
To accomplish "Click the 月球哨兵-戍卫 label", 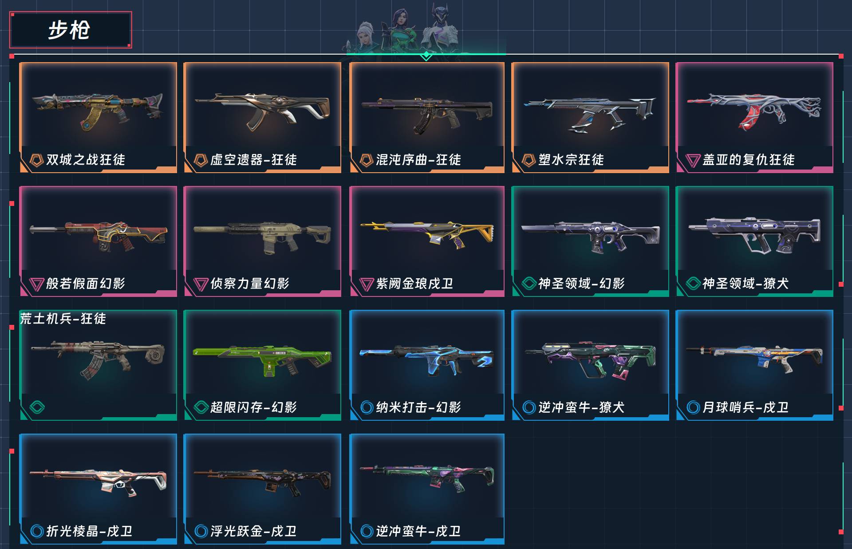I will click(x=745, y=407).
